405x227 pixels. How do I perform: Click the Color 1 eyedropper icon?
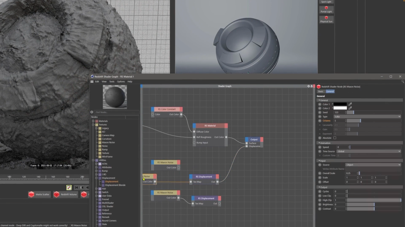350,104
